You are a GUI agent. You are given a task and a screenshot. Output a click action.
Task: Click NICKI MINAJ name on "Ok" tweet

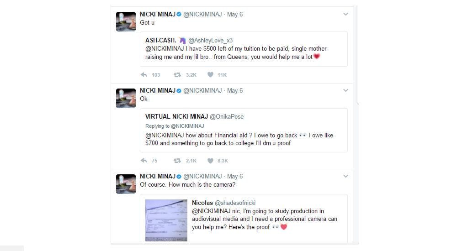[x=157, y=91]
